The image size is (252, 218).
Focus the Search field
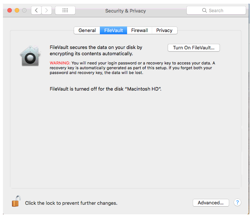[x=216, y=10]
